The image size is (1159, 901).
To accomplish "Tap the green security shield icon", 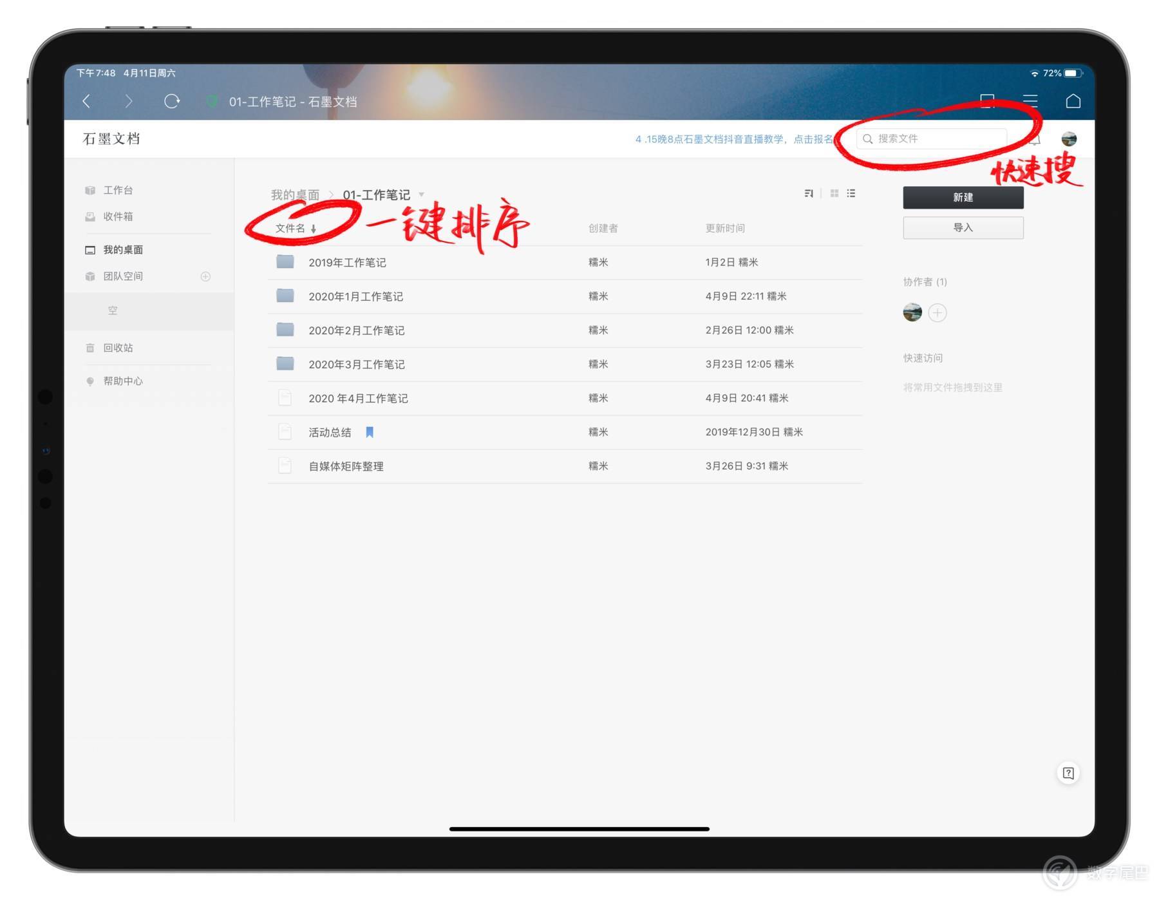I will pyautogui.click(x=211, y=101).
